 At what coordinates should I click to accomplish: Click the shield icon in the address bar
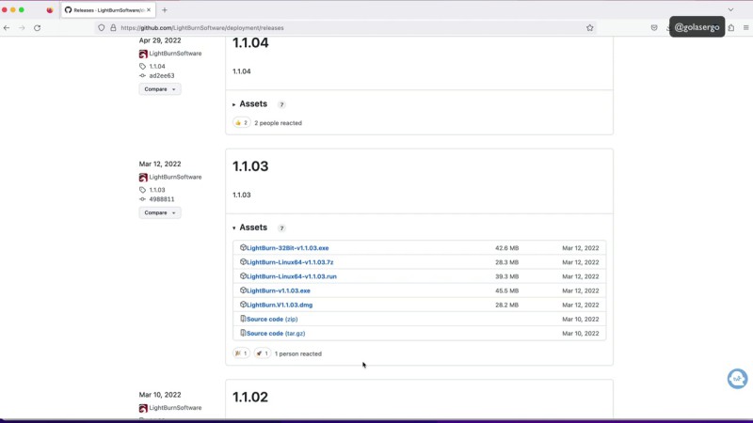(x=102, y=28)
